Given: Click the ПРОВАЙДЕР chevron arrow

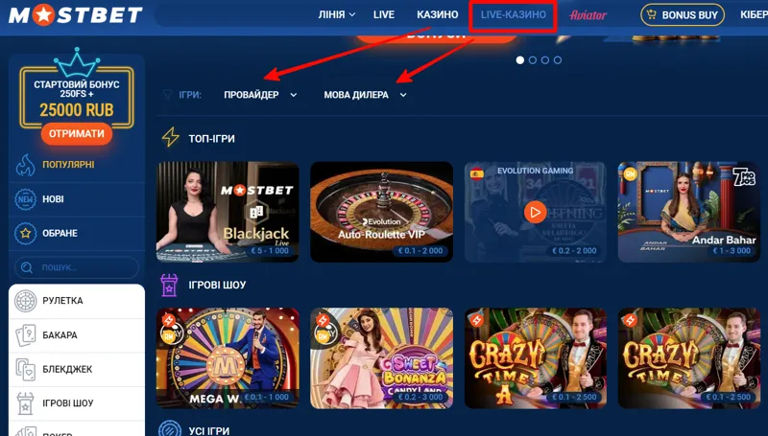Looking at the screenshot, I should coord(294,95).
